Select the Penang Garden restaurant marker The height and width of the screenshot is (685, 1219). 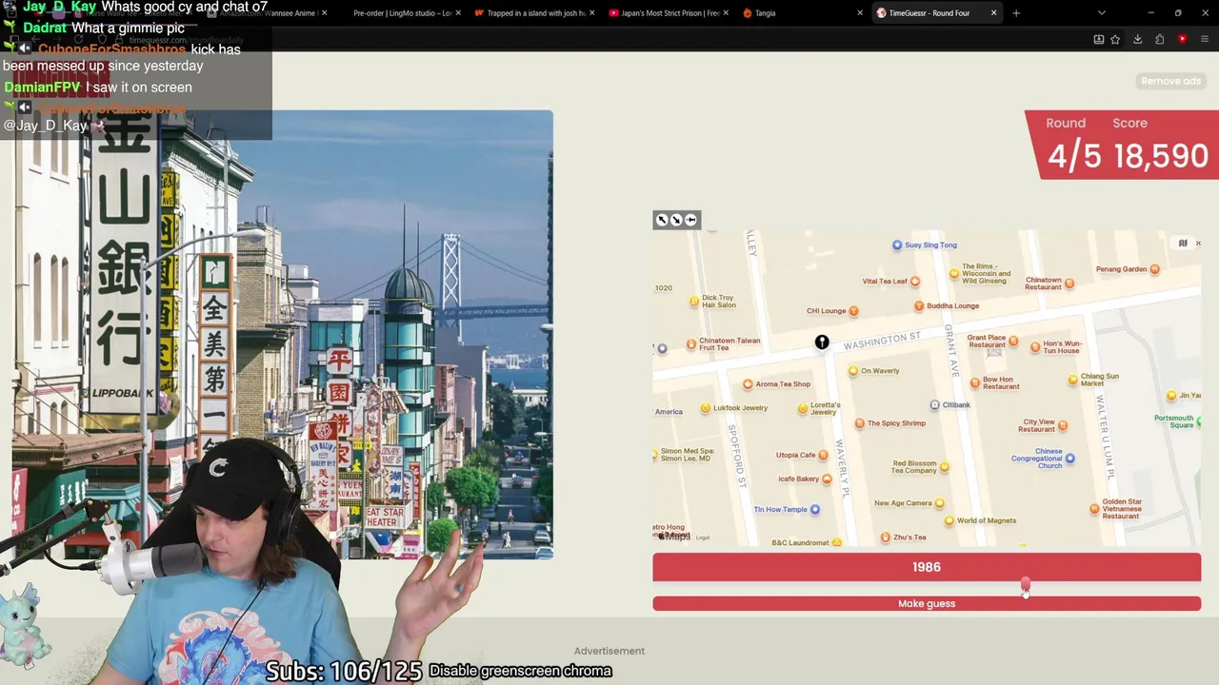(1154, 269)
